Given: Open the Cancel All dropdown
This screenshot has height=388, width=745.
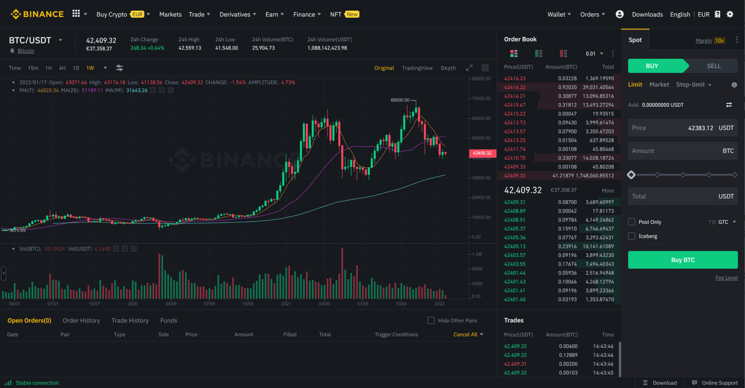Looking at the screenshot, I should pyautogui.click(x=468, y=334).
